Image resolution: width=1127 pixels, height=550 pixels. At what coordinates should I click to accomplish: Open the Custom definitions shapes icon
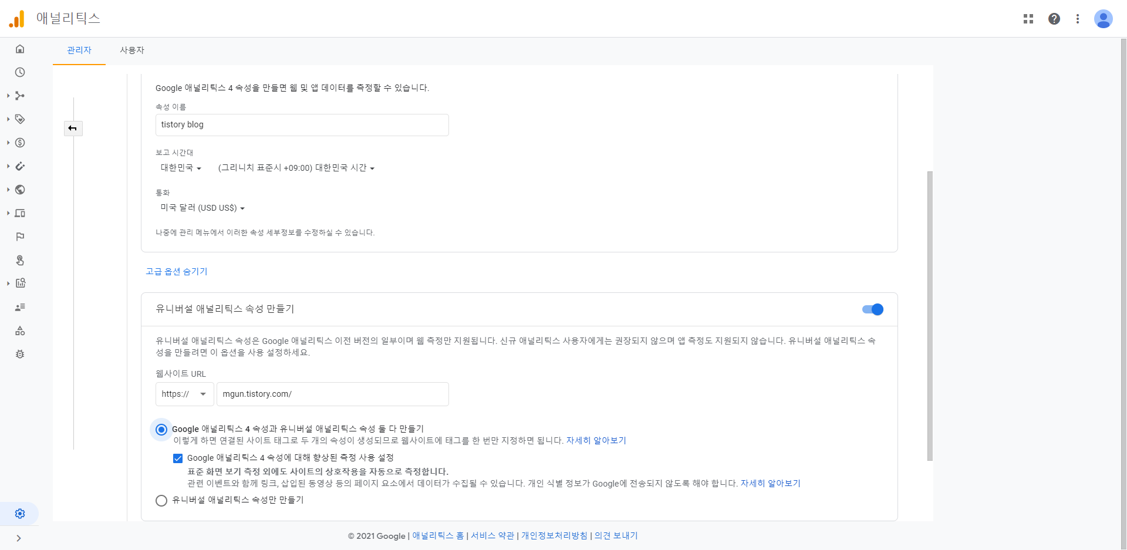[20, 330]
